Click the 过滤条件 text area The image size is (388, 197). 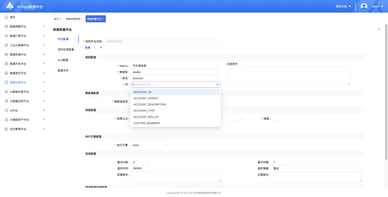[290, 76]
